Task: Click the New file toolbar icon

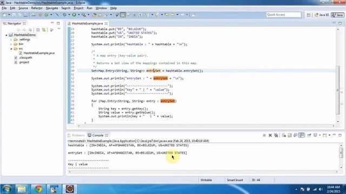Action: click(4, 15)
